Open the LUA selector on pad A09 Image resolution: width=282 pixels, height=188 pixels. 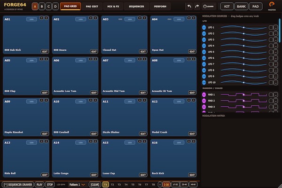coord(31,102)
